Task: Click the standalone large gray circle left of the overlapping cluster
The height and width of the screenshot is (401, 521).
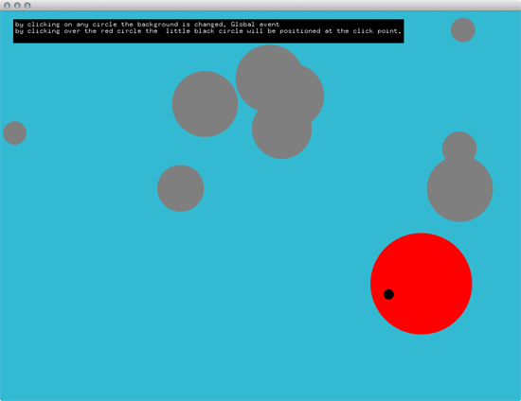Action: (x=205, y=104)
